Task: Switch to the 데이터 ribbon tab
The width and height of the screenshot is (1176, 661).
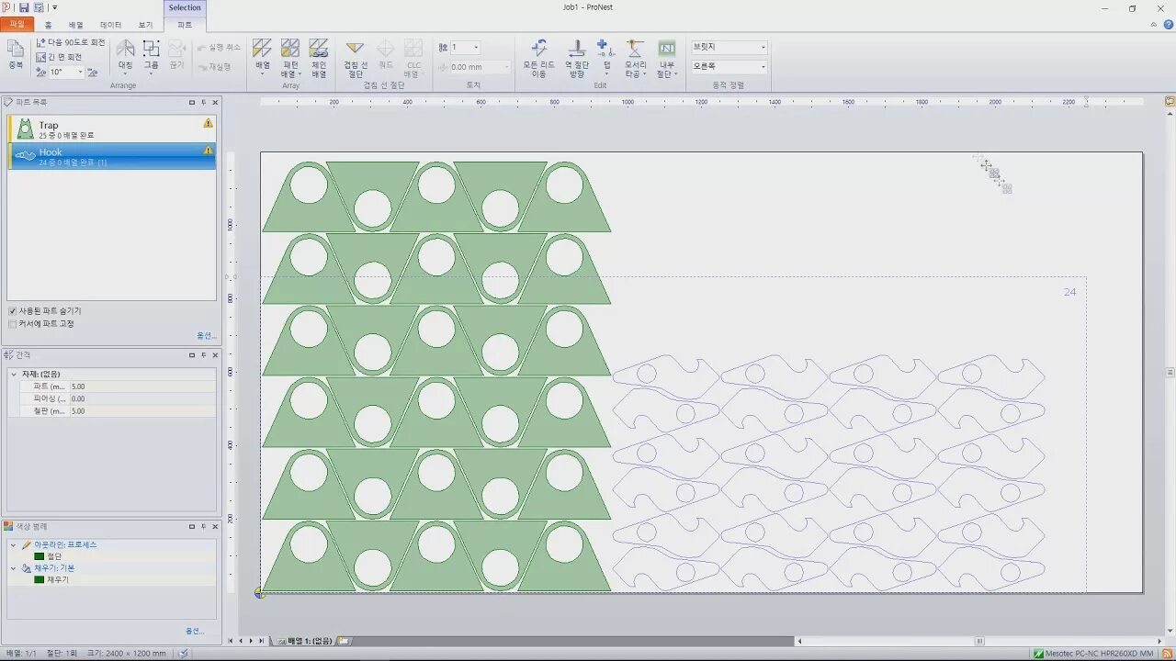Action: 110,25
